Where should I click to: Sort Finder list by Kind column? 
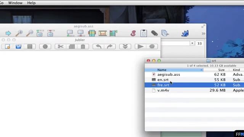[236, 70]
